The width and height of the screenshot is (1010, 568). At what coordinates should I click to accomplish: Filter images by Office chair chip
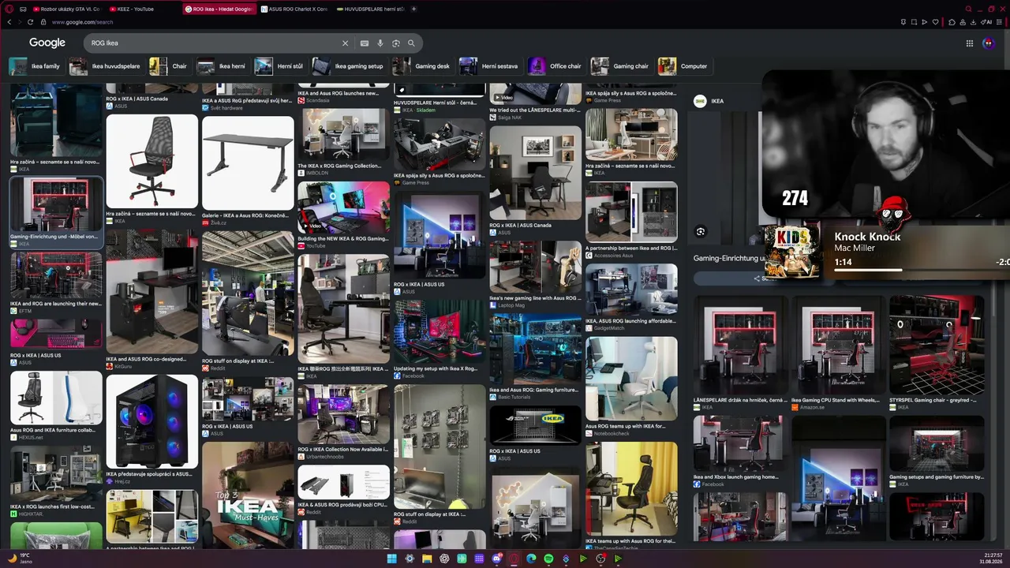click(x=556, y=66)
